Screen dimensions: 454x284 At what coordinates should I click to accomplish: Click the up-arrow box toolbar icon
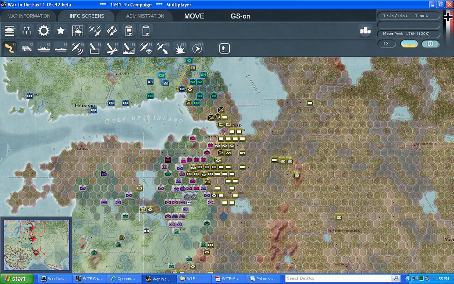(224, 48)
